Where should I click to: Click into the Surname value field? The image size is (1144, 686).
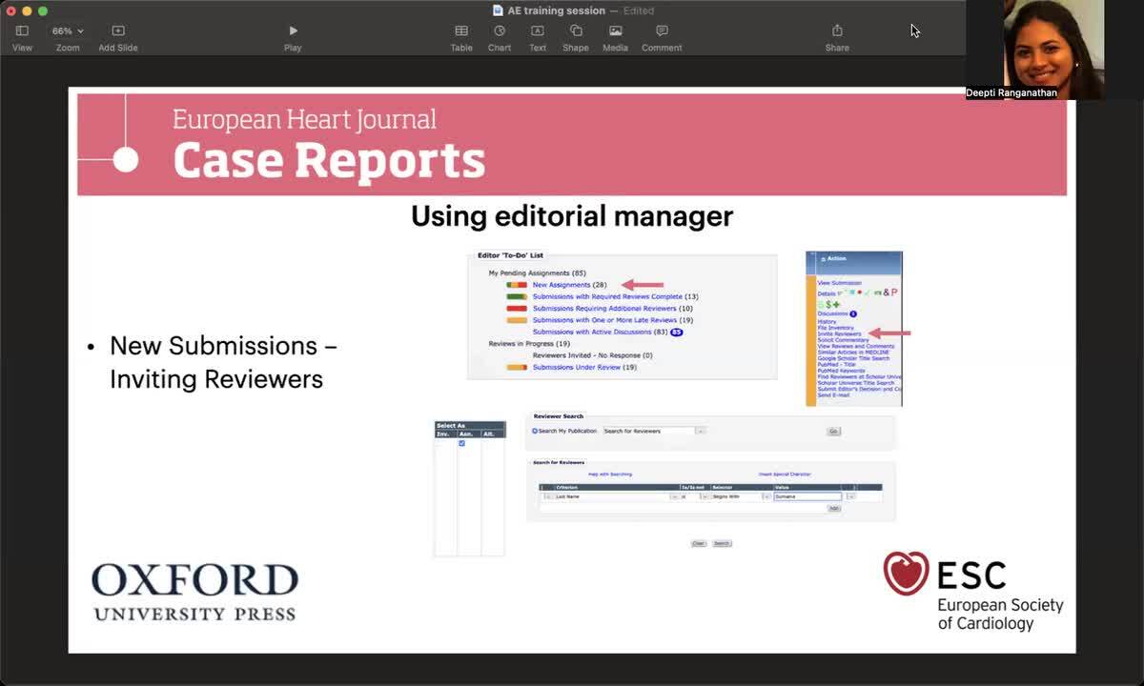(807, 496)
